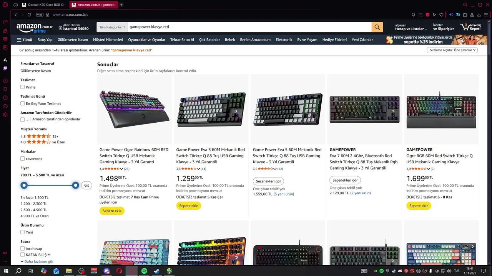
Task: Open the Tüm Kategoriler search dropdown
Action: tap(112, 27)
